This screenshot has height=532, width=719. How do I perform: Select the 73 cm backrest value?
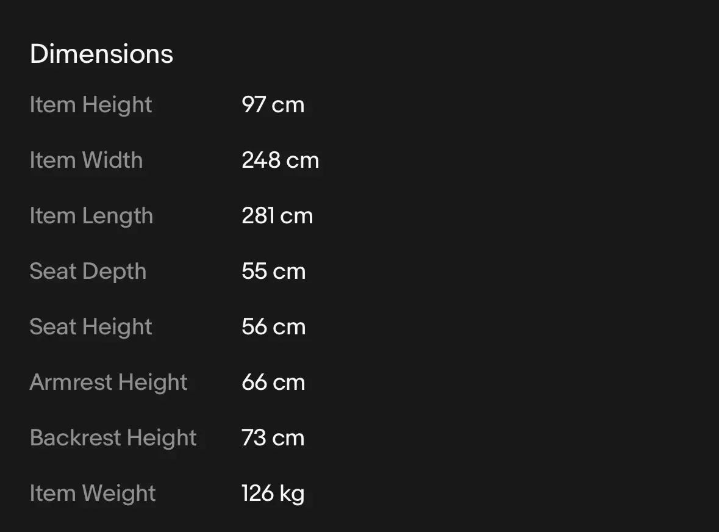click(x=273, y=438)
